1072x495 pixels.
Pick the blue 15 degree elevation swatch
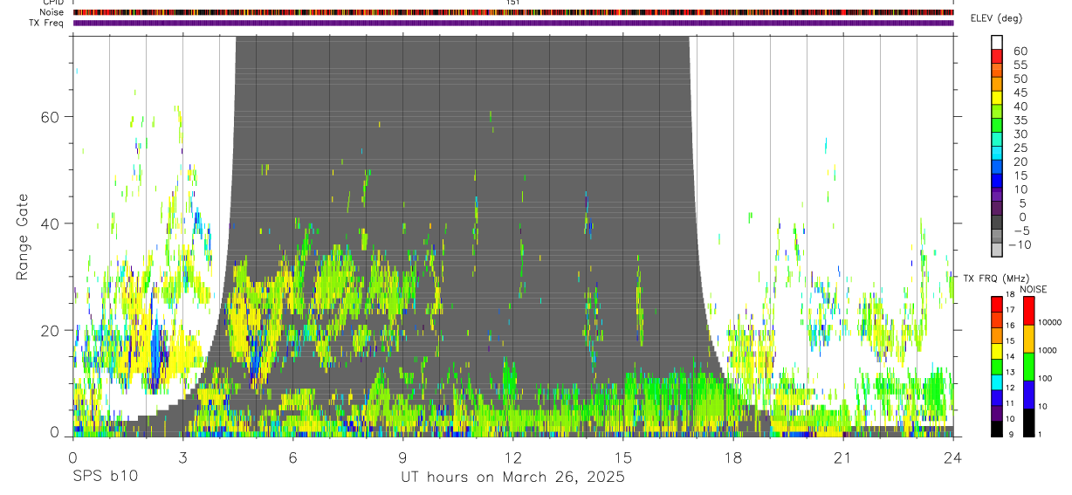click(997, 182)
